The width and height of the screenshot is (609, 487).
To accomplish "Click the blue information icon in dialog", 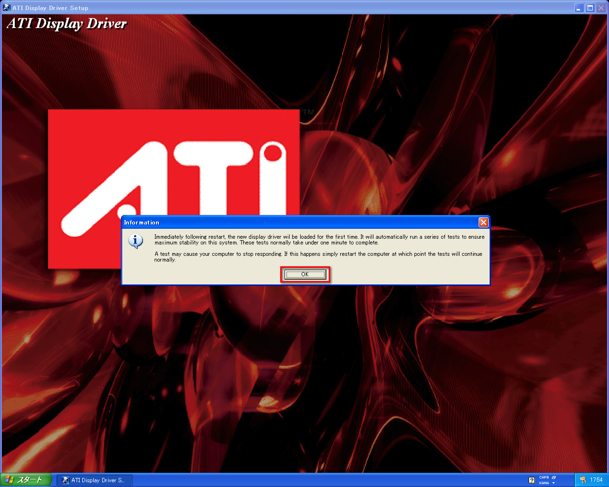I will [136, 241].
